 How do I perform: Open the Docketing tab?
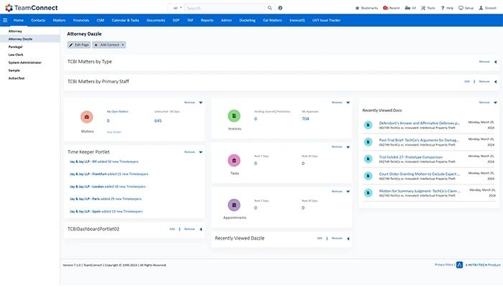247,20
